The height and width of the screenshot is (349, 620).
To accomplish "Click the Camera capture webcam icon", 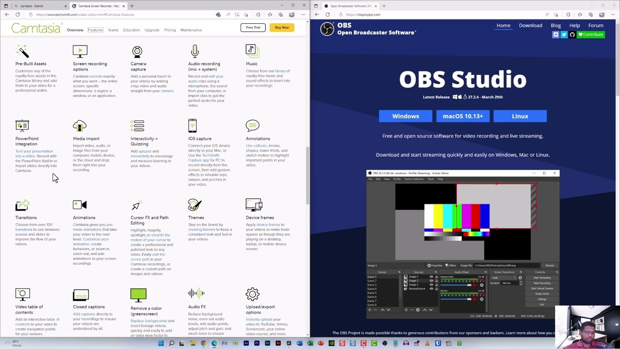I will pyautogui.click(x=137, y=51).
